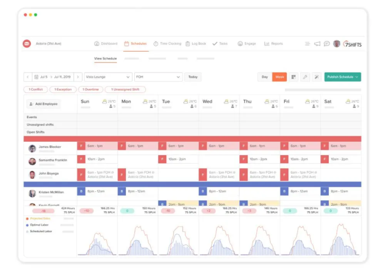This screenshot has height=276, width=385.
Task: Click the Publish Schedule button
Action: pyautogui.click(x=343, y=77)
